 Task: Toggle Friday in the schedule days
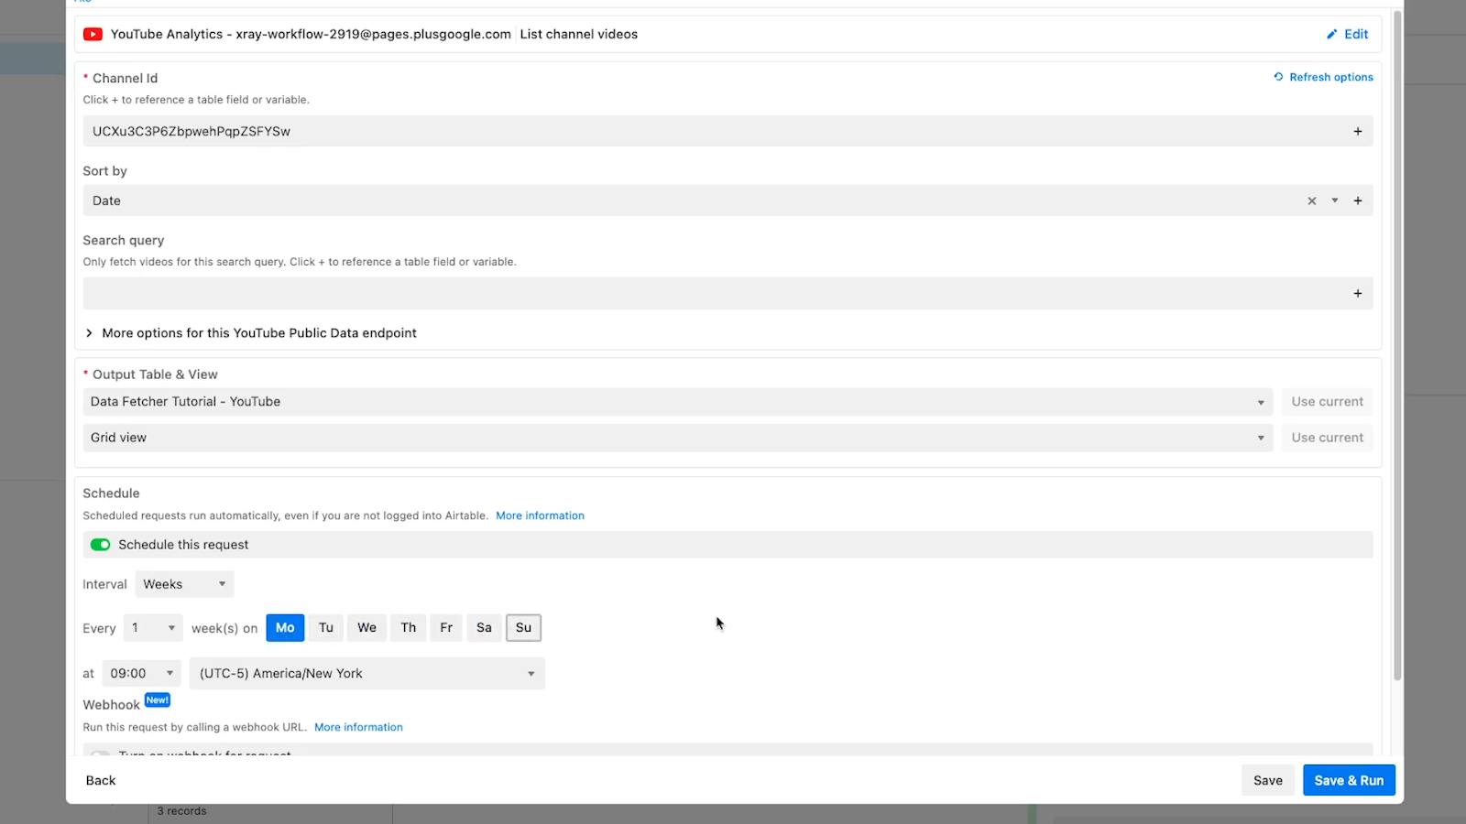tap(446, 628)
